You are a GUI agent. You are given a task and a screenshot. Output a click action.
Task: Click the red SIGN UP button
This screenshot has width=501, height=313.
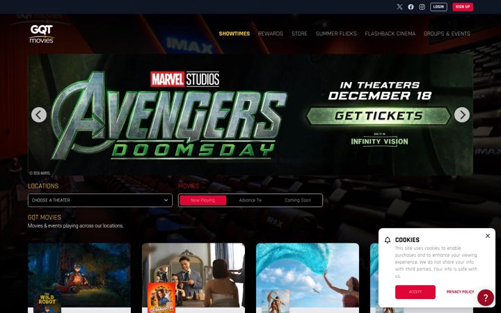coord(463,7)
